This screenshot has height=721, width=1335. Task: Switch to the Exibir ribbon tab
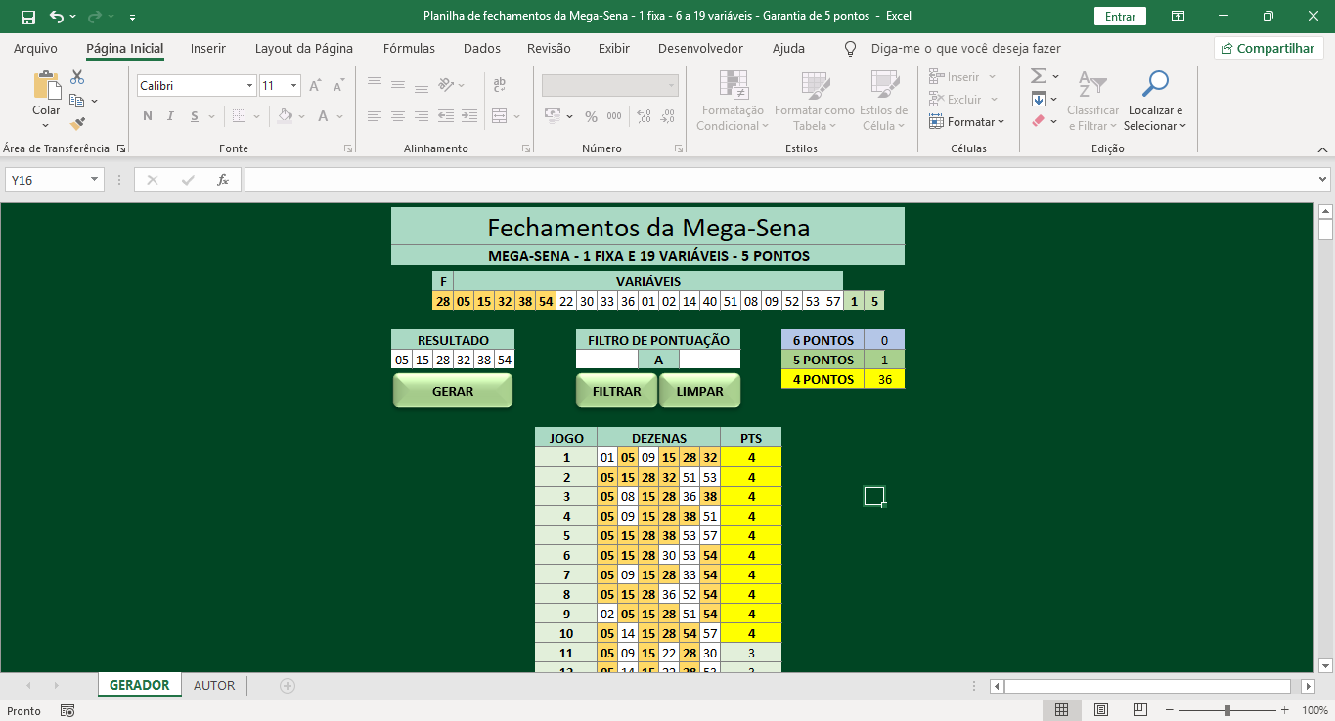(x=614, y=48)
